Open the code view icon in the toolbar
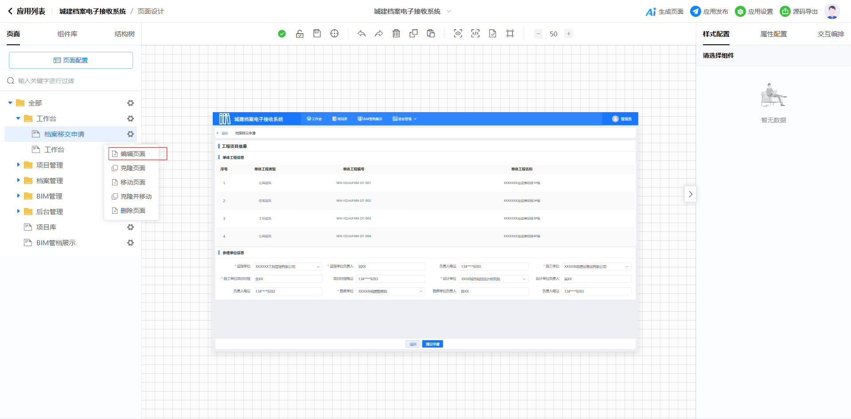 [475, 34]
